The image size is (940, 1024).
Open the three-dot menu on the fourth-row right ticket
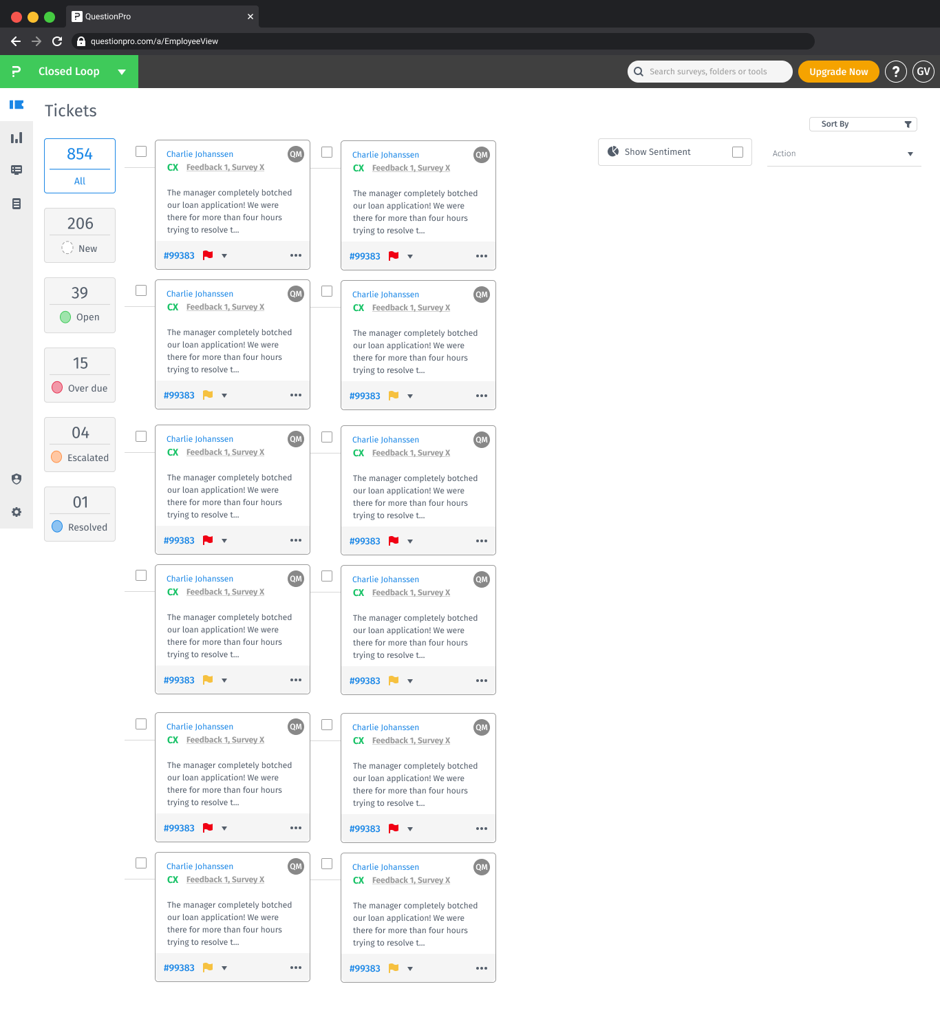click(x=482, y=681)
